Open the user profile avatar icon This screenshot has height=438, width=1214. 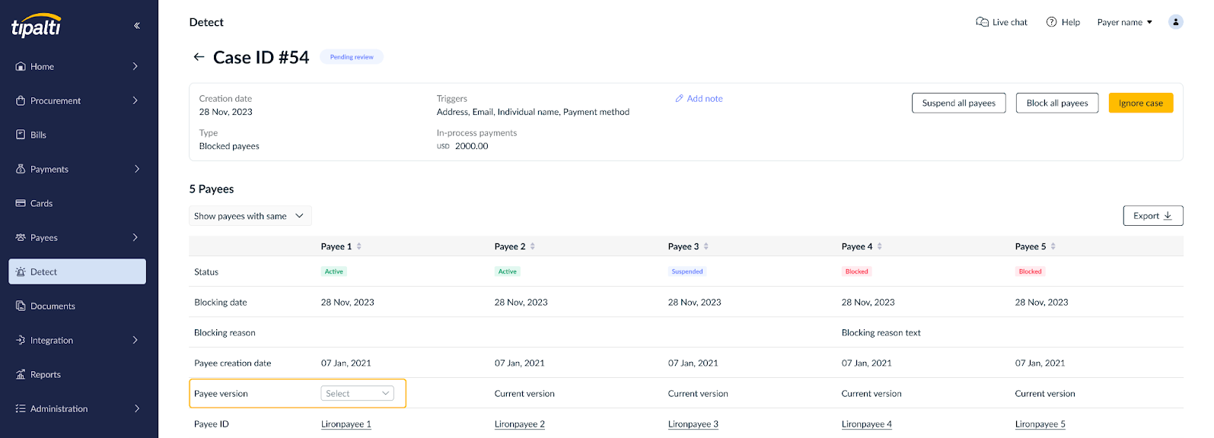pyautogui.click(x=1175, y=22)
